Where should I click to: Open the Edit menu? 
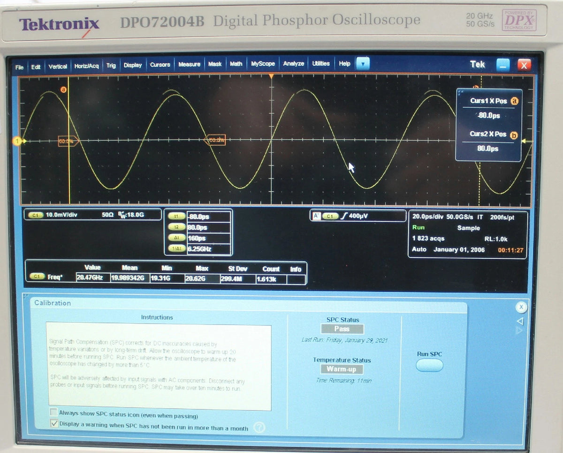click(x=36, y=67)
